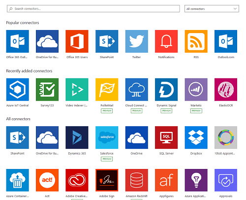Image resolution: width=246 pixels, height=200 pixels.
Task: Click the Premium badge under Marketo
Action: 196,111
